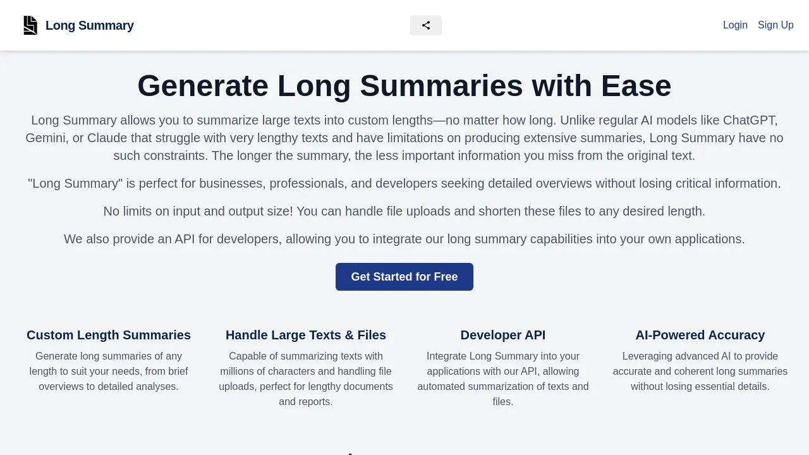Click the Get Started for Free button
Screen dimensions: 809x455
404,277
